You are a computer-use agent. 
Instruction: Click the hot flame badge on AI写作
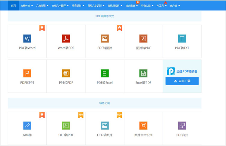(42, 115)
